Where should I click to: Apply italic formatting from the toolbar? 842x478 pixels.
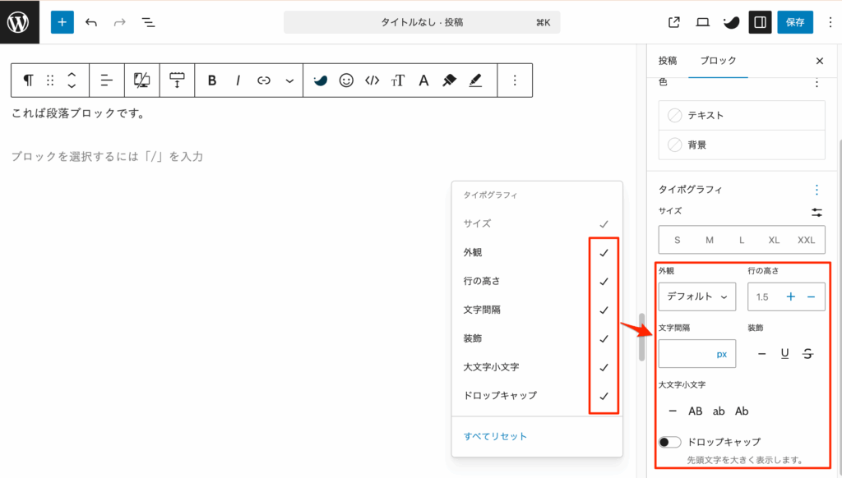[237, 80]
